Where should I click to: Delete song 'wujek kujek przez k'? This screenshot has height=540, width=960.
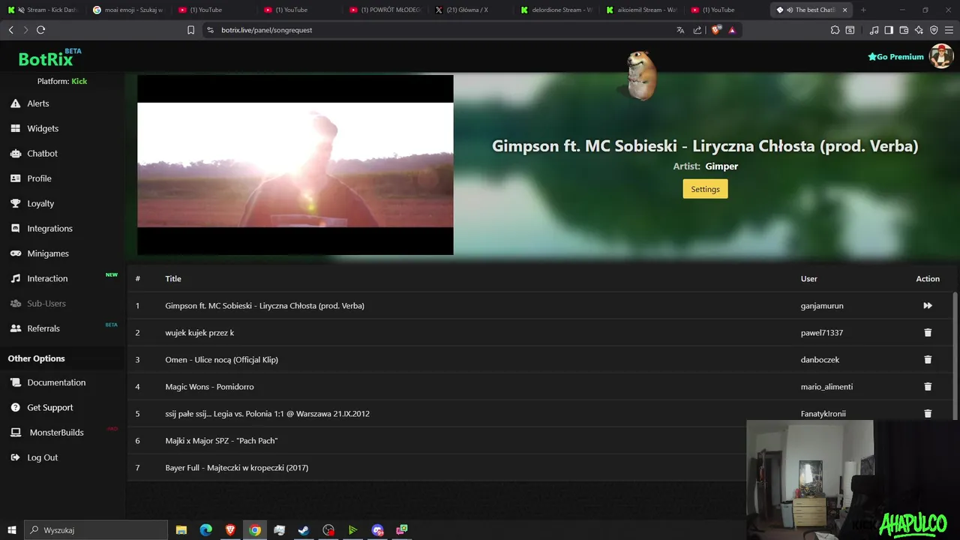tap(928, 332)
